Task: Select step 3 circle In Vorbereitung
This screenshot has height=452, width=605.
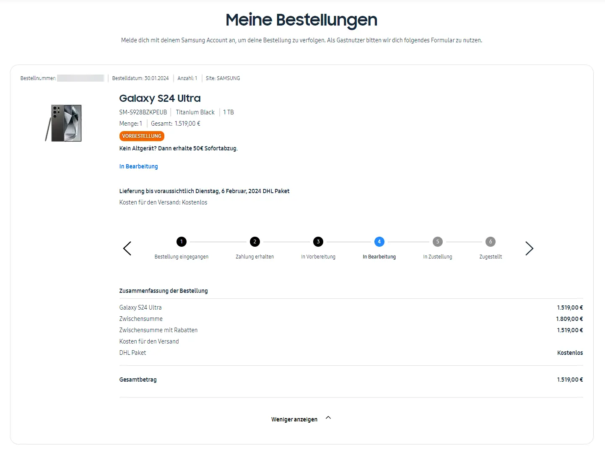Action: [318, 242]
